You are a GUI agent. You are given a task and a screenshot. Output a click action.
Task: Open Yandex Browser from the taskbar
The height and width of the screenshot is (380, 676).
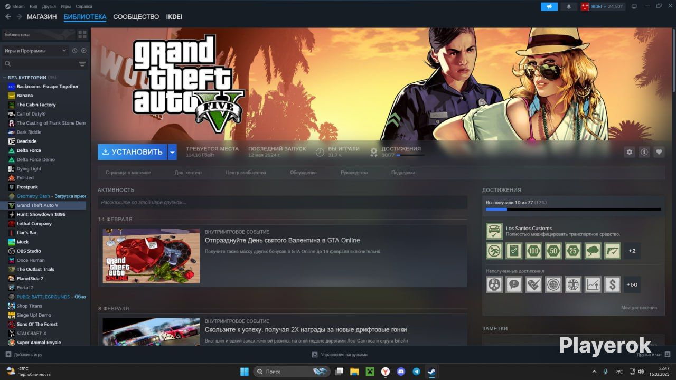click(386, 372)
